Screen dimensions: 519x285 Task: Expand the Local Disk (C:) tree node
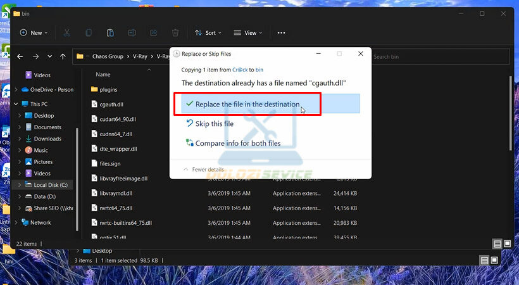(20, 185)
